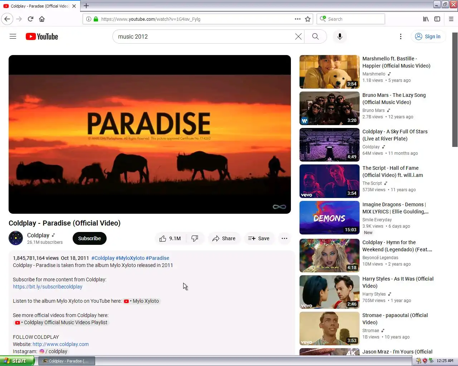Click the browser Search field
Image resolution: width=458 pixels, height=366 pixels.
click(x=351, y=19)
